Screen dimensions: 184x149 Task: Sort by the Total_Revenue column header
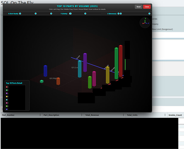[x=92, y=115]
